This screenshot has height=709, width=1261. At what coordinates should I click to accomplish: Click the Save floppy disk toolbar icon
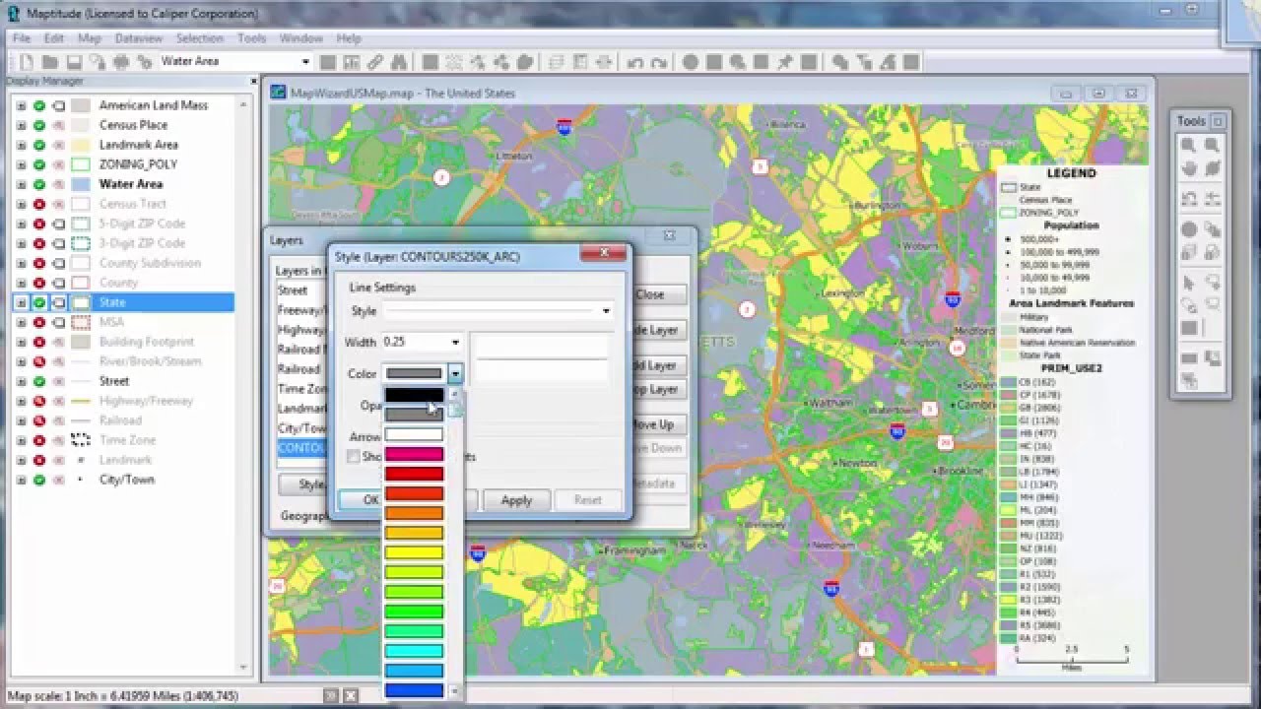74,62
